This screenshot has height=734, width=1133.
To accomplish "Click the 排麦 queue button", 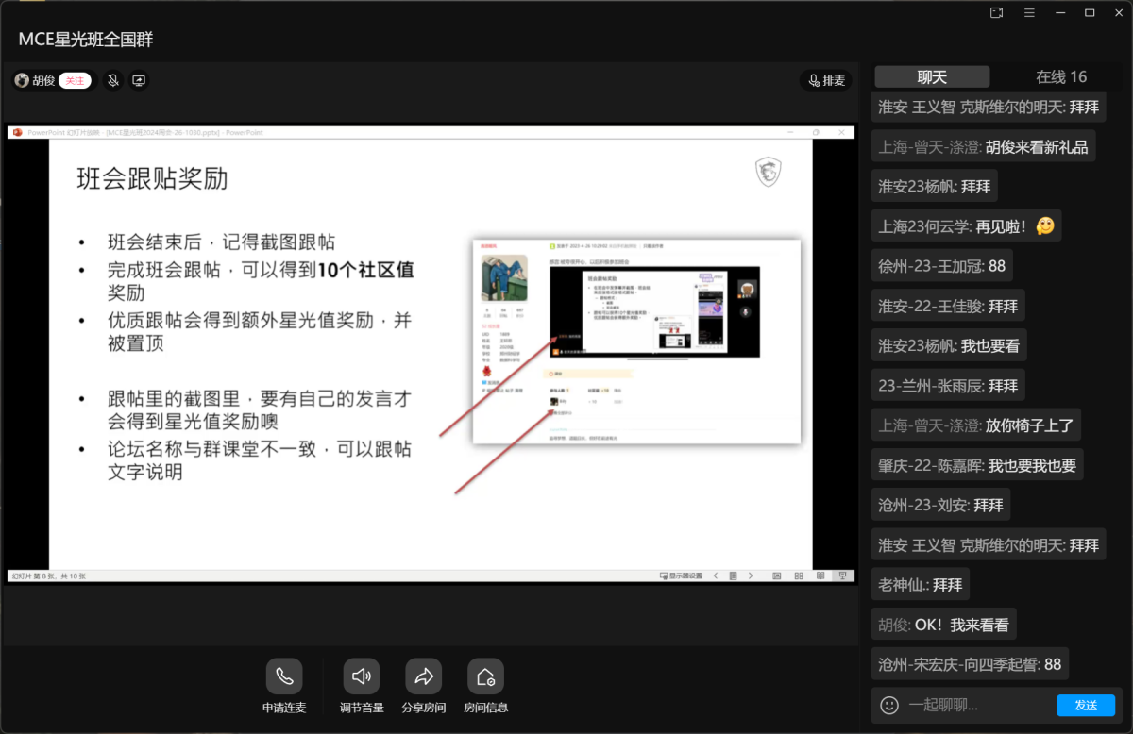I will click(x=826, y=81).
